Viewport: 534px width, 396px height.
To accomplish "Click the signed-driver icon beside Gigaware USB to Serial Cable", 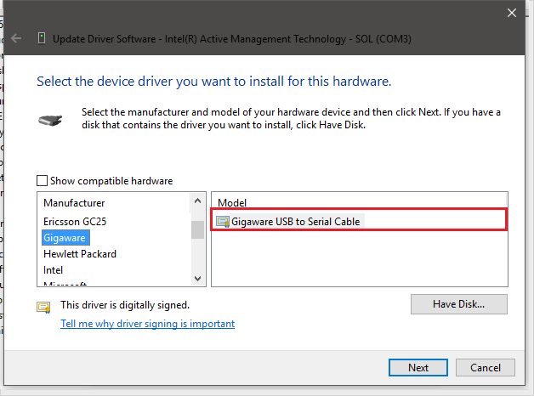I will click(223, 222).
